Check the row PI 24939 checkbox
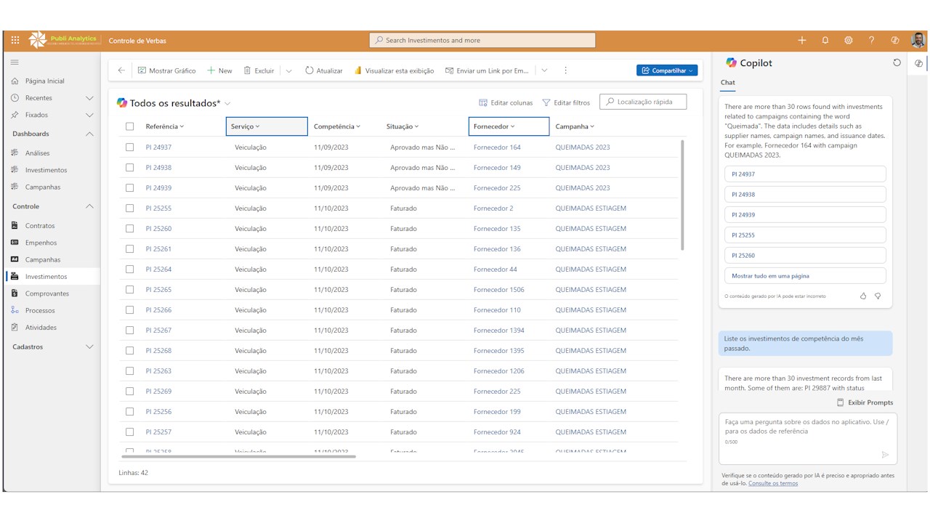This screenshot has width=930, height=523. coord(130,187)
